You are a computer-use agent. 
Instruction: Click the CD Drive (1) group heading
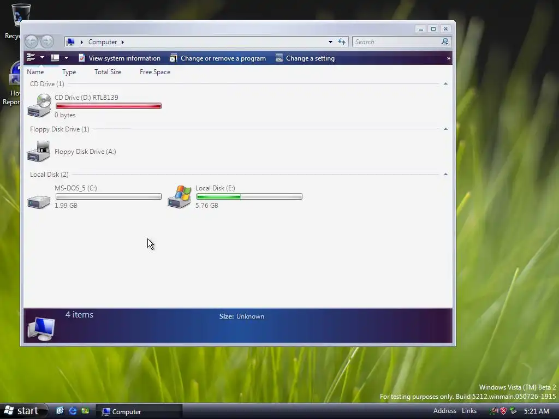coord(47,84)
